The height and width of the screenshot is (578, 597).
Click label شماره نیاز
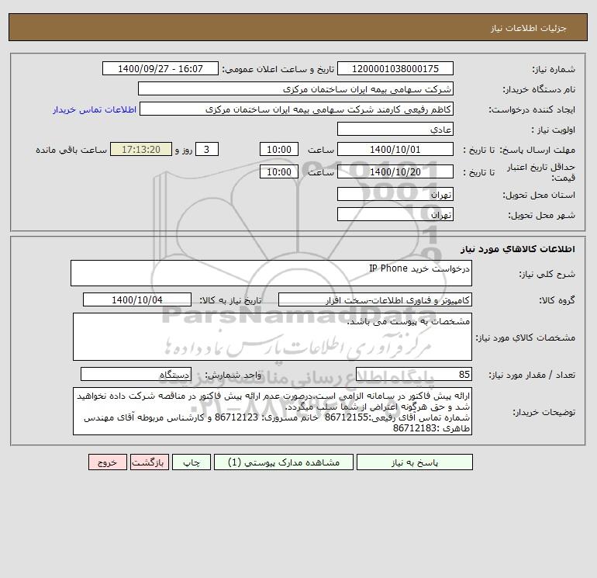[554, 69]
